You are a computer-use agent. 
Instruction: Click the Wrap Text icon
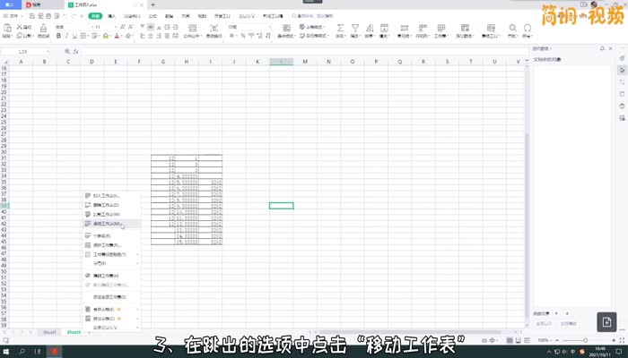[x=214, y=28]
